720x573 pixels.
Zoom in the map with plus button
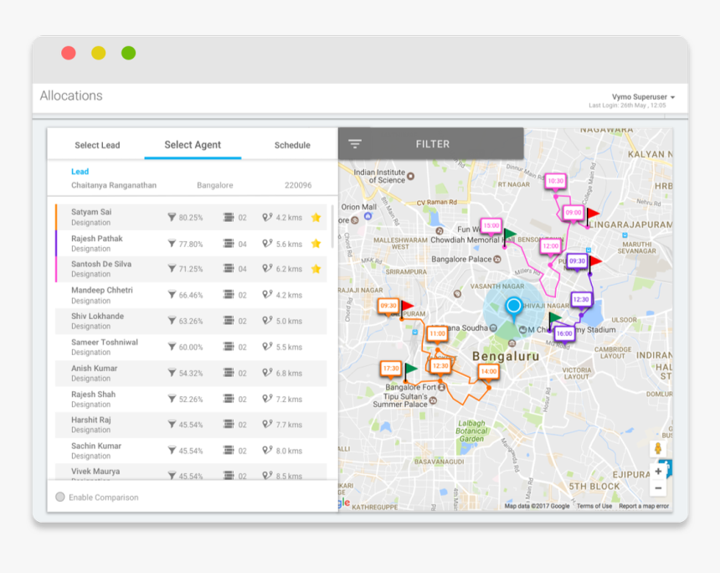click(658, 472)
